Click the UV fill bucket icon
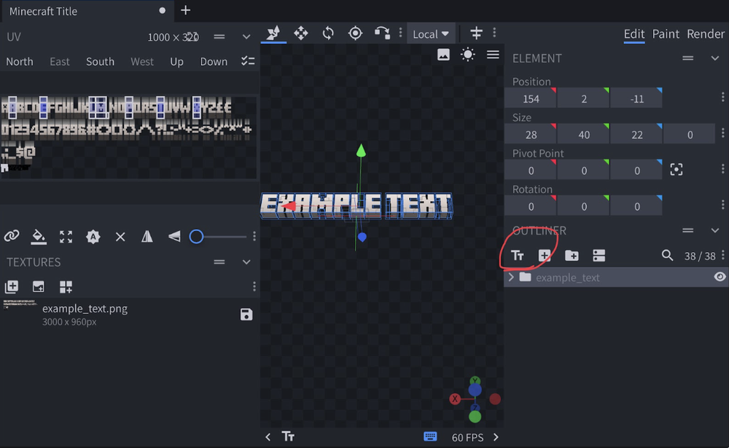 point(39,237)
